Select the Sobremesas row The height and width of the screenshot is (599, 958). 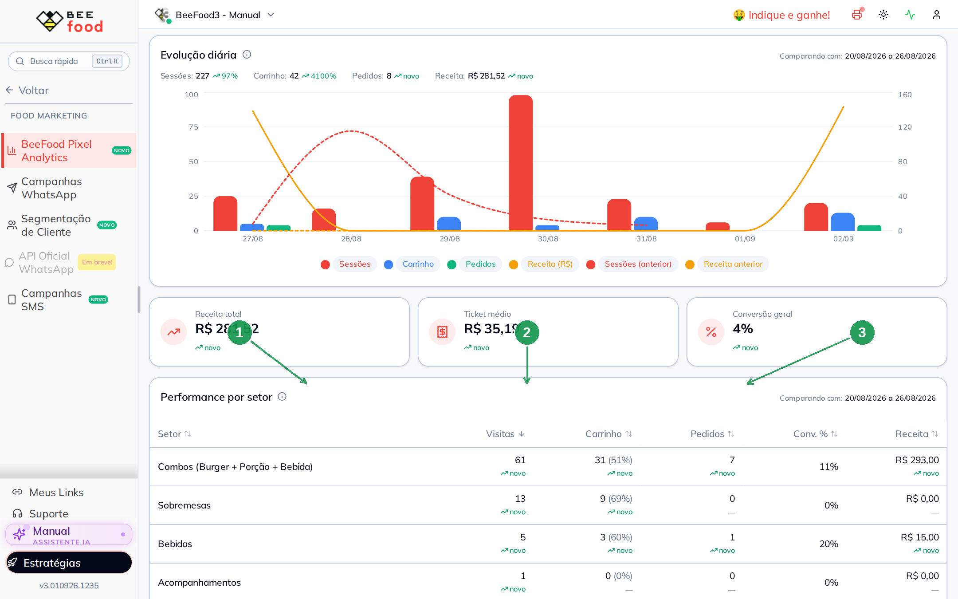coord(548,505)
